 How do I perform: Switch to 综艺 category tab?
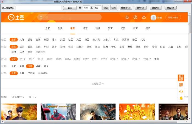pos(85,28)
